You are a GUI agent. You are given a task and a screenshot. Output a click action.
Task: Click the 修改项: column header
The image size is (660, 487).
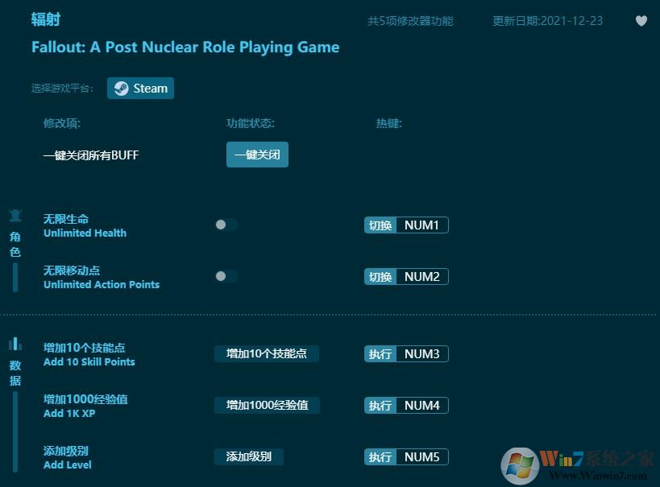pos(62,123)
